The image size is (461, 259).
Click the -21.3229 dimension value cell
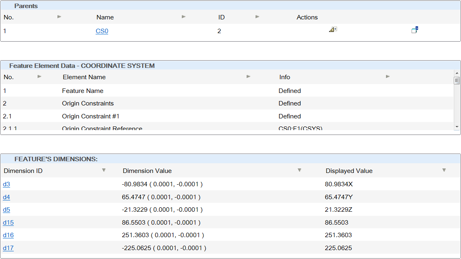[162, 210]
